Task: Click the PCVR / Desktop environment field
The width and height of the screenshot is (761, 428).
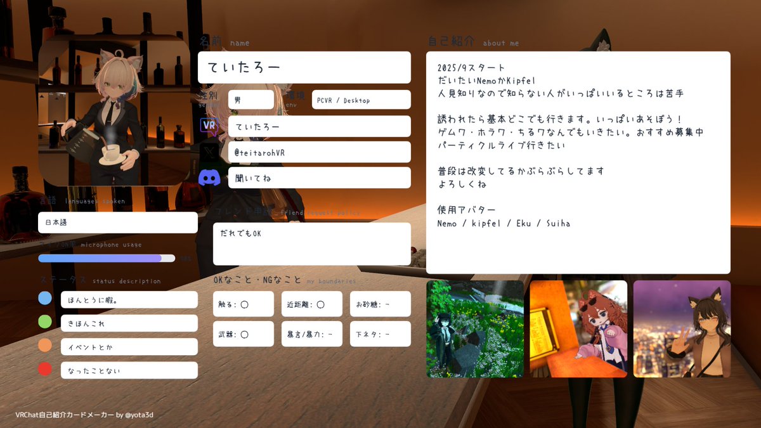Action: pyautogui.click(x=361, y=100)
